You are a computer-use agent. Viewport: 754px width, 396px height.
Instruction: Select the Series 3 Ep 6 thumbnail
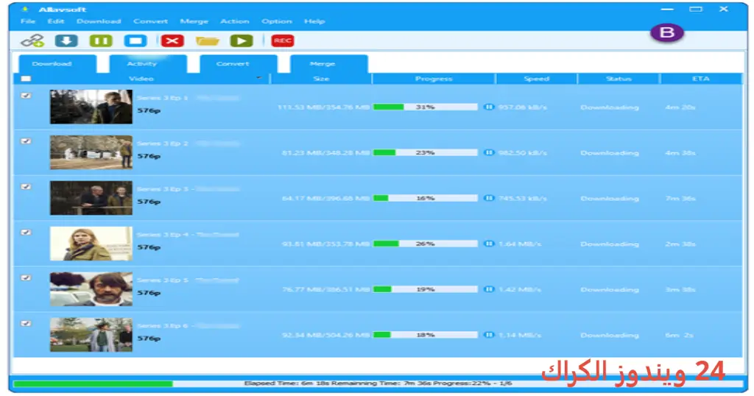91,335
